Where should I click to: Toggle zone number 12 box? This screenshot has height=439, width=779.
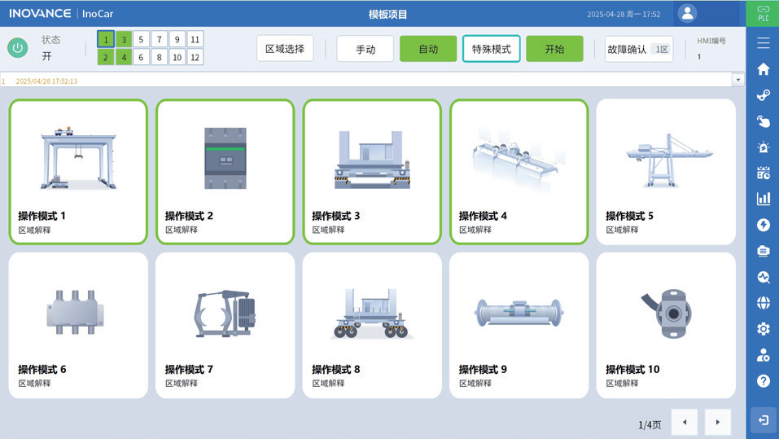(195, 57)
